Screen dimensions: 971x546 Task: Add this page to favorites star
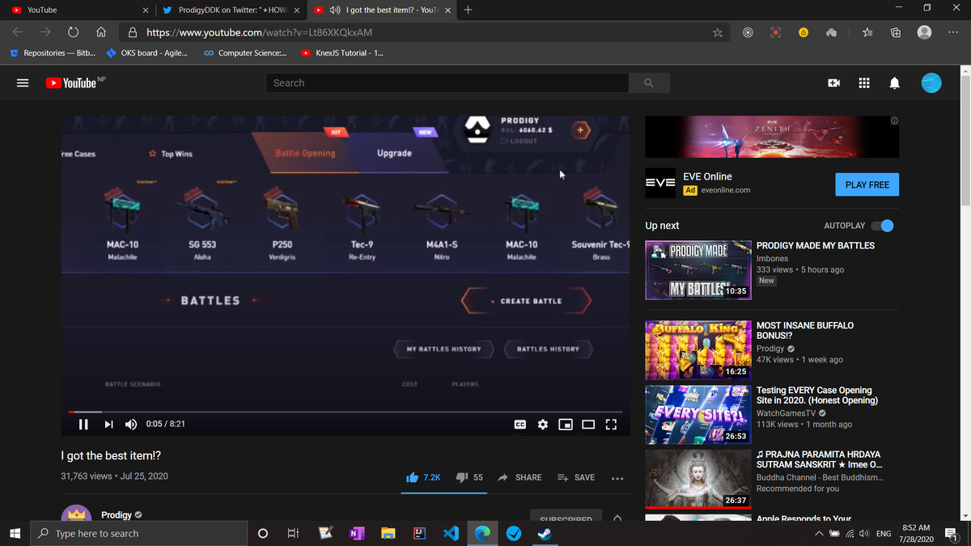coord(717,33)
